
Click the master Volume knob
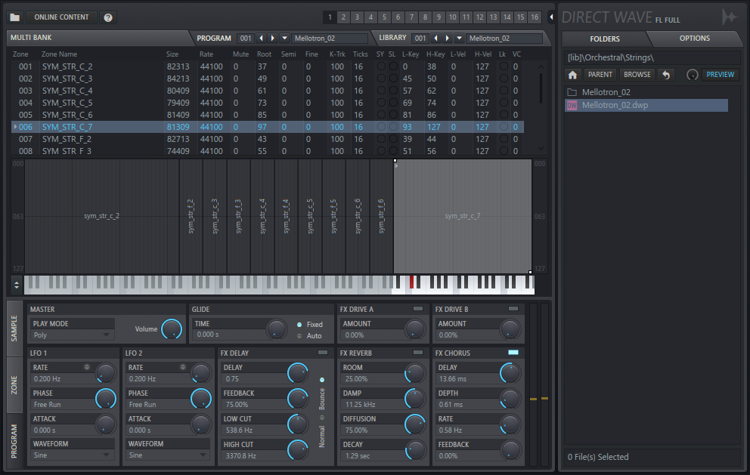[x=172, y=328]
